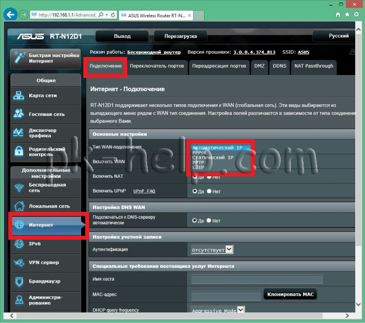This screenshot has width=365, height=323.
Task: Click the horizontal scrollbar left arrow
Action: pyautogui.click(x=12, y=316)
